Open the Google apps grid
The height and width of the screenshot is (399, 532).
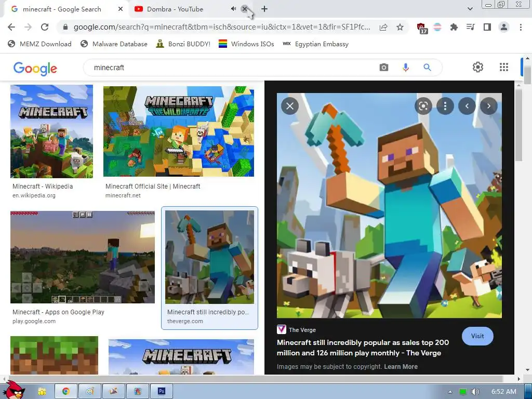click(x=504, y=67)
